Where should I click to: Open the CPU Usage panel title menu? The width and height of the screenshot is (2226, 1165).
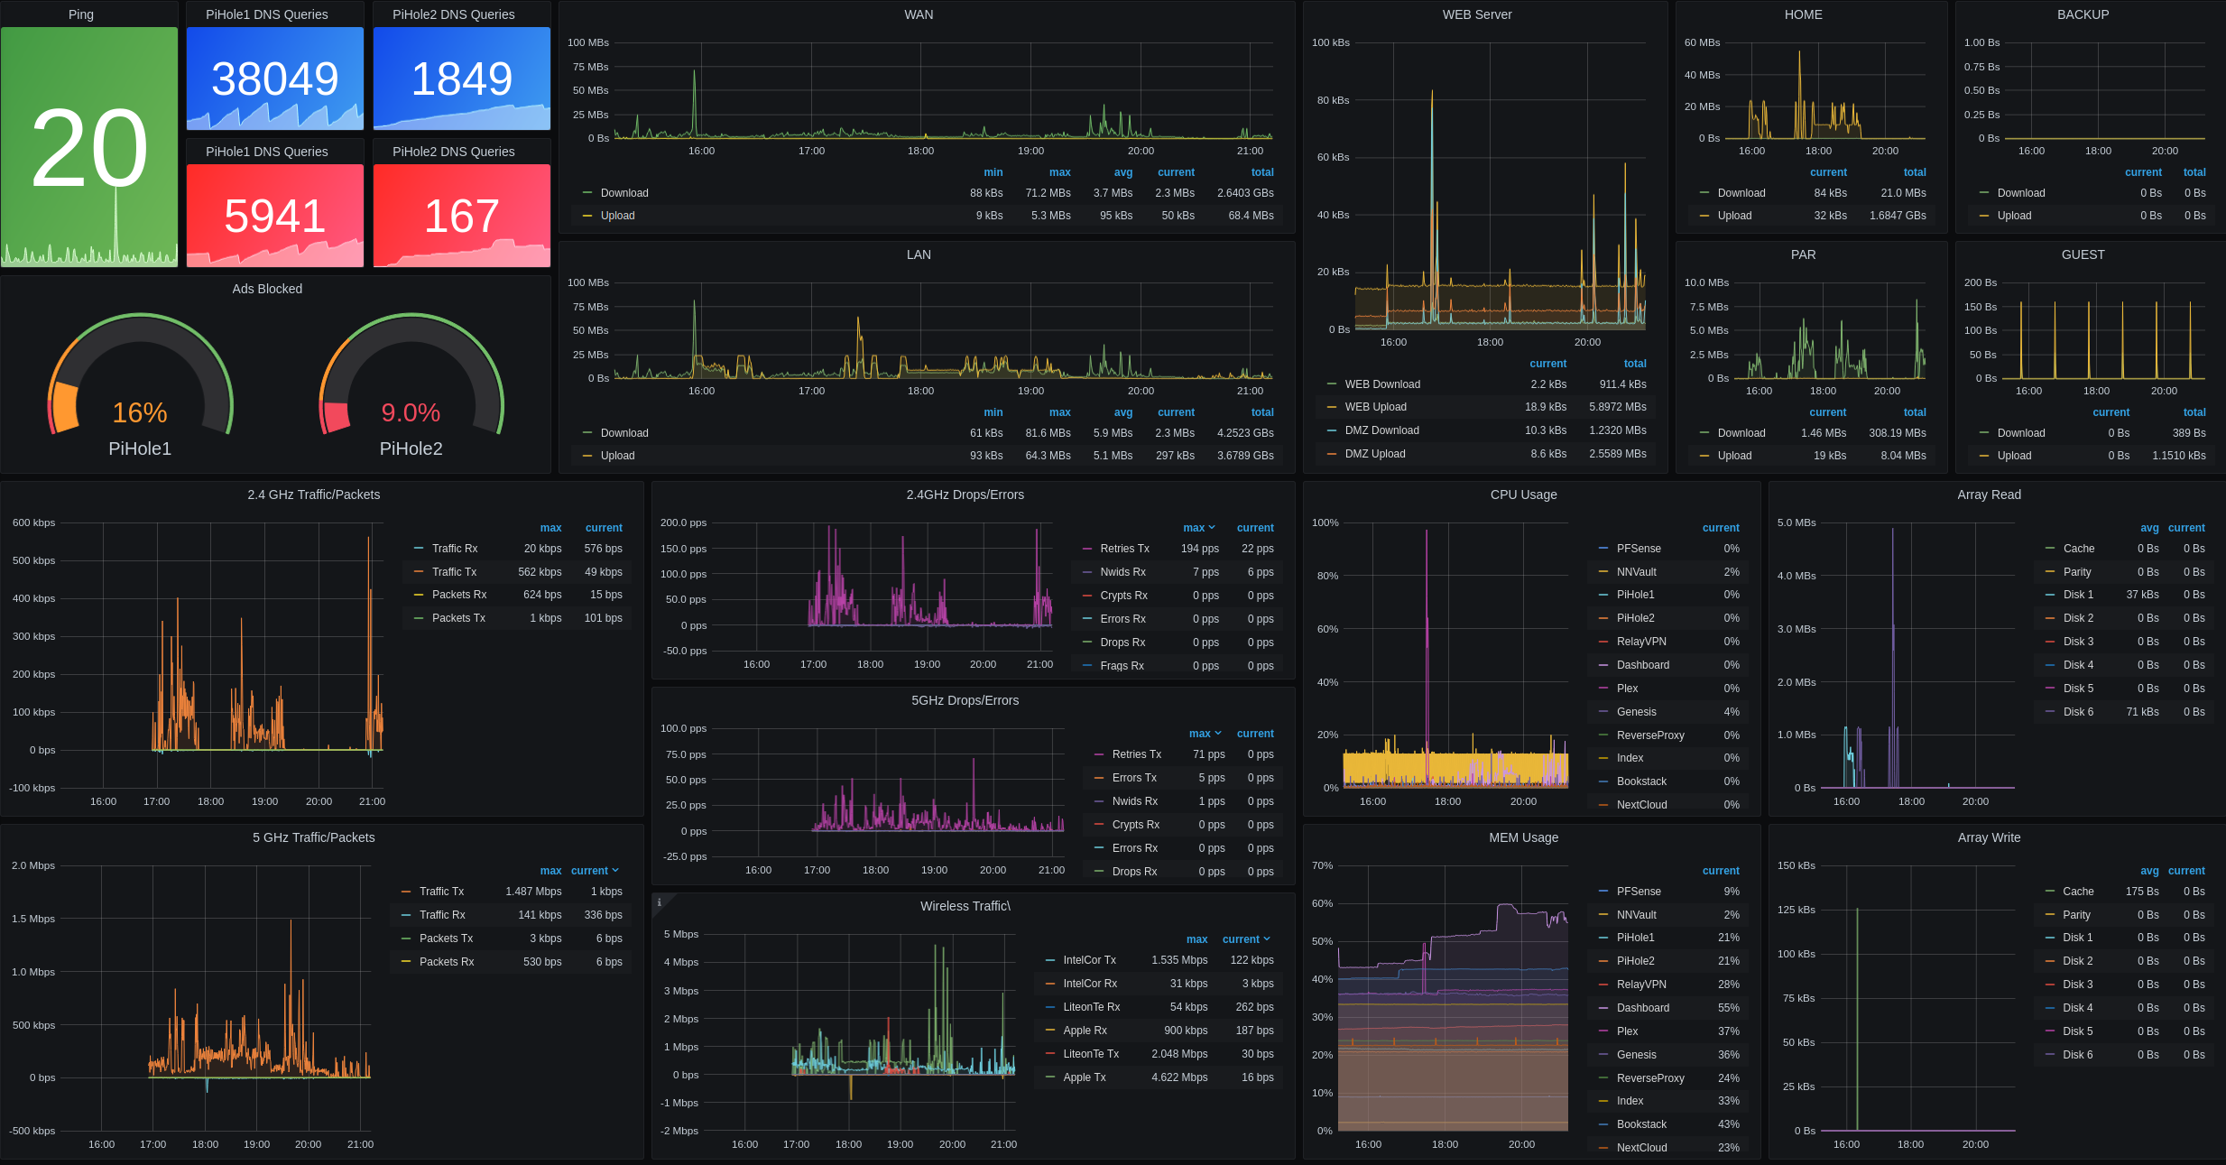tap(1523, 495)
